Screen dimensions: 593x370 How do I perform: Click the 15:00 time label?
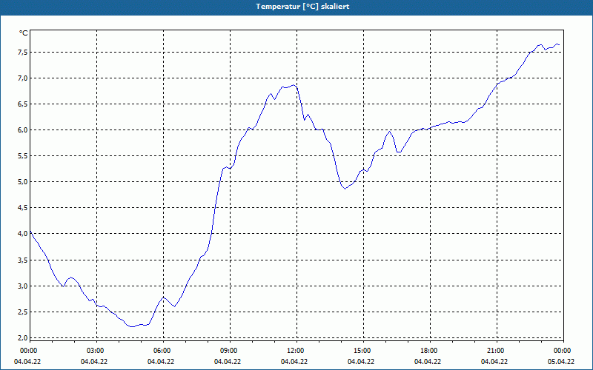pyautogui.click(x=362, y=351)
